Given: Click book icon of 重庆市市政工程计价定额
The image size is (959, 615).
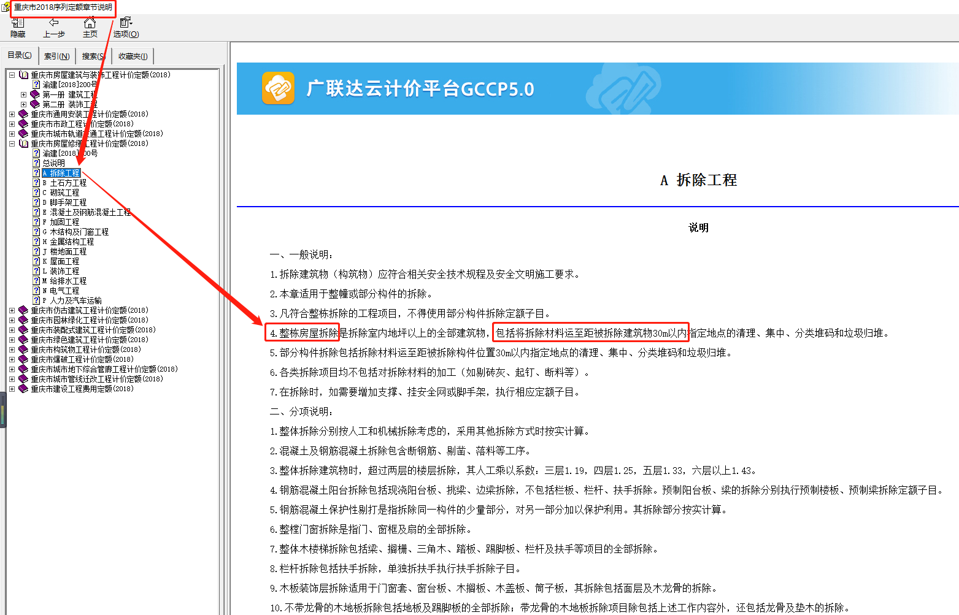Looking at the screenshot, I should pos(23,124).
